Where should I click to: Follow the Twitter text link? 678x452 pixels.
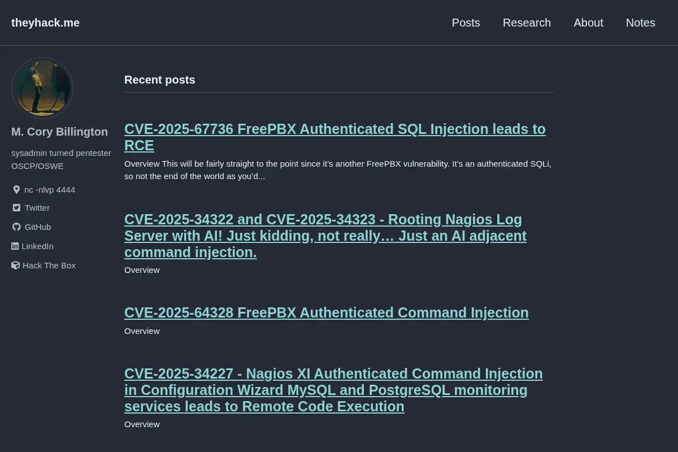(37, 208)
